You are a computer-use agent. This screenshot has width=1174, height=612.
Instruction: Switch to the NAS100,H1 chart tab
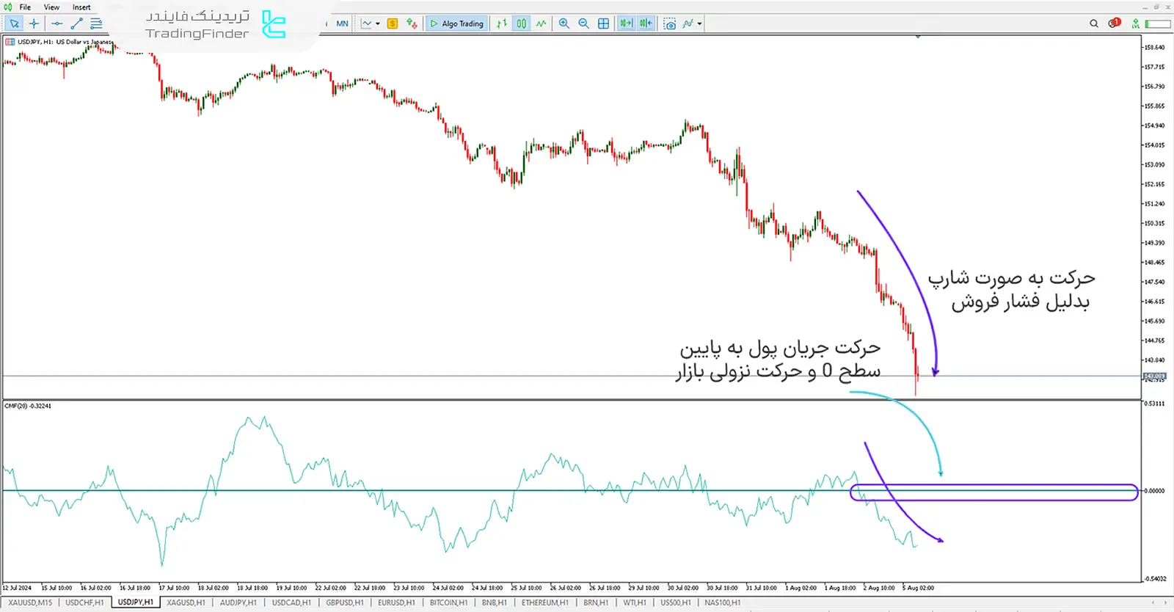pyautogui.click(x=722, y=602)
